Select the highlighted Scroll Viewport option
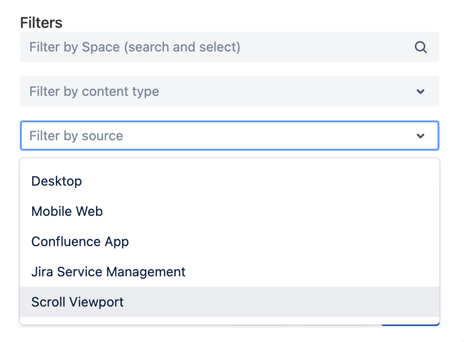Screen dimensions: 464x342 point(77,302)
